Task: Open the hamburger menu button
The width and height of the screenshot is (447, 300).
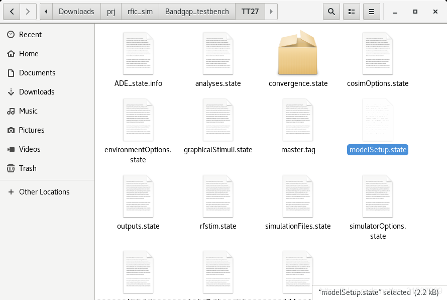Action: tap(372, 12)
